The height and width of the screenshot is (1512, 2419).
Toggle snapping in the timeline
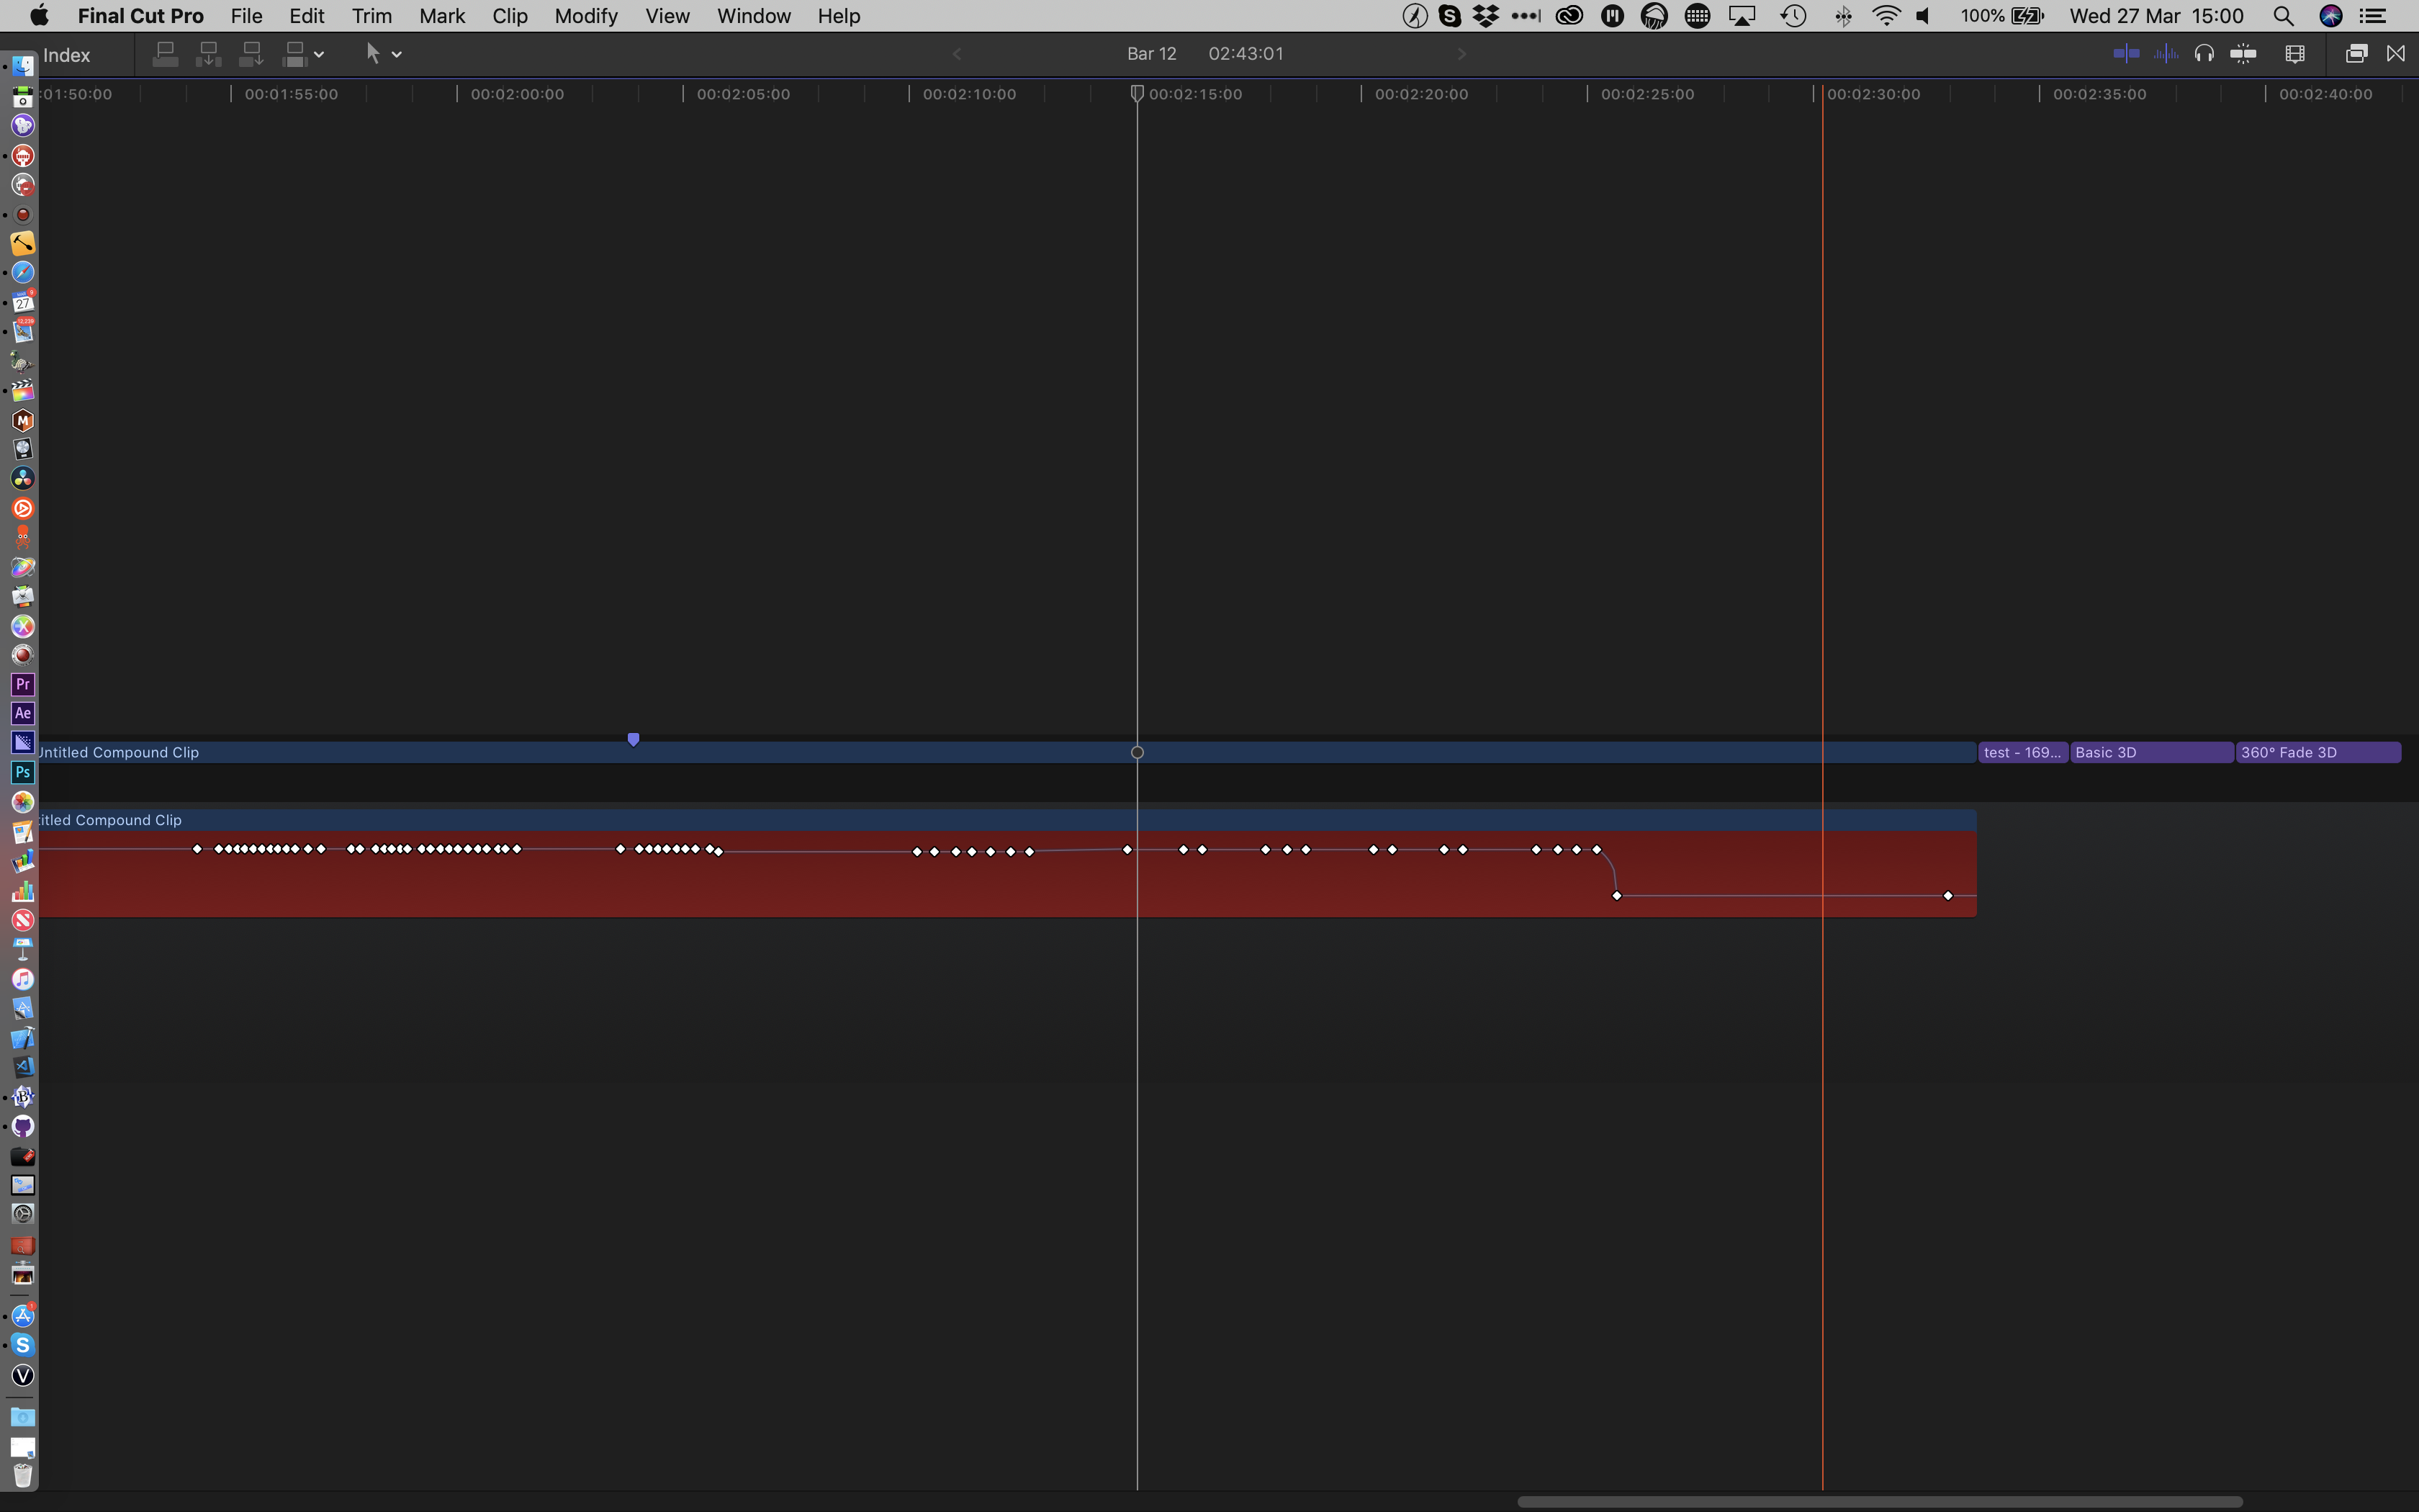click(2245, 54)
